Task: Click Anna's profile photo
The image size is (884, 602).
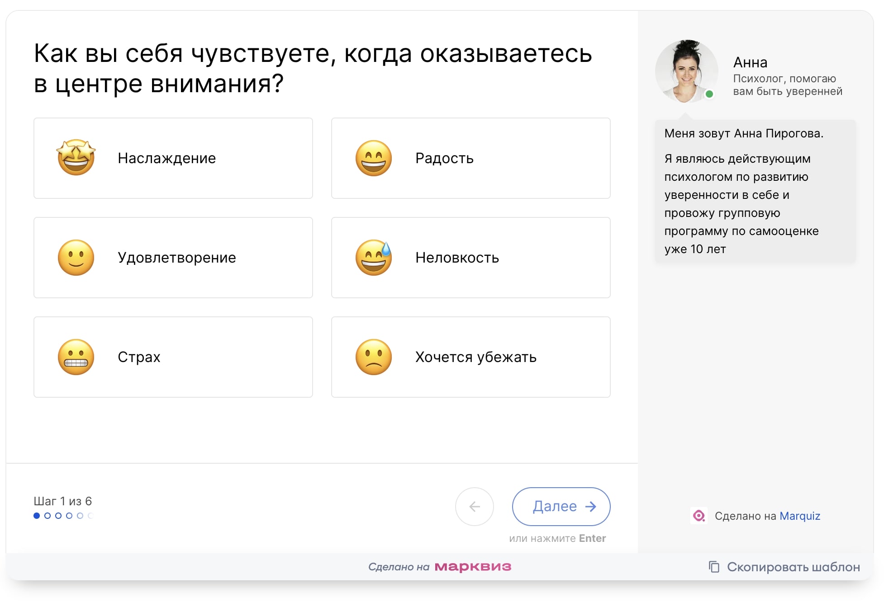Action: click(687, 71)
